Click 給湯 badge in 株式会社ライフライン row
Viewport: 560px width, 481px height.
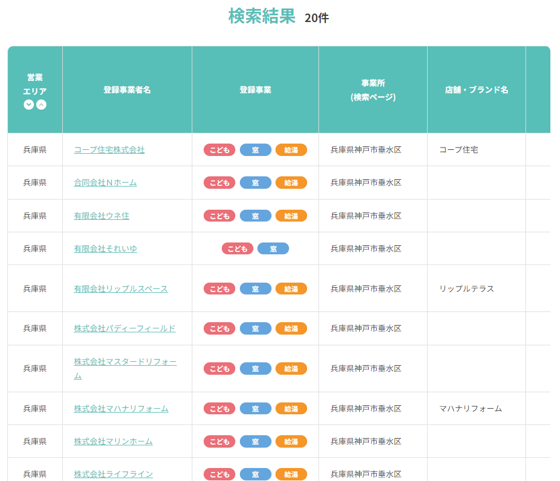click(x=291, y=474)
